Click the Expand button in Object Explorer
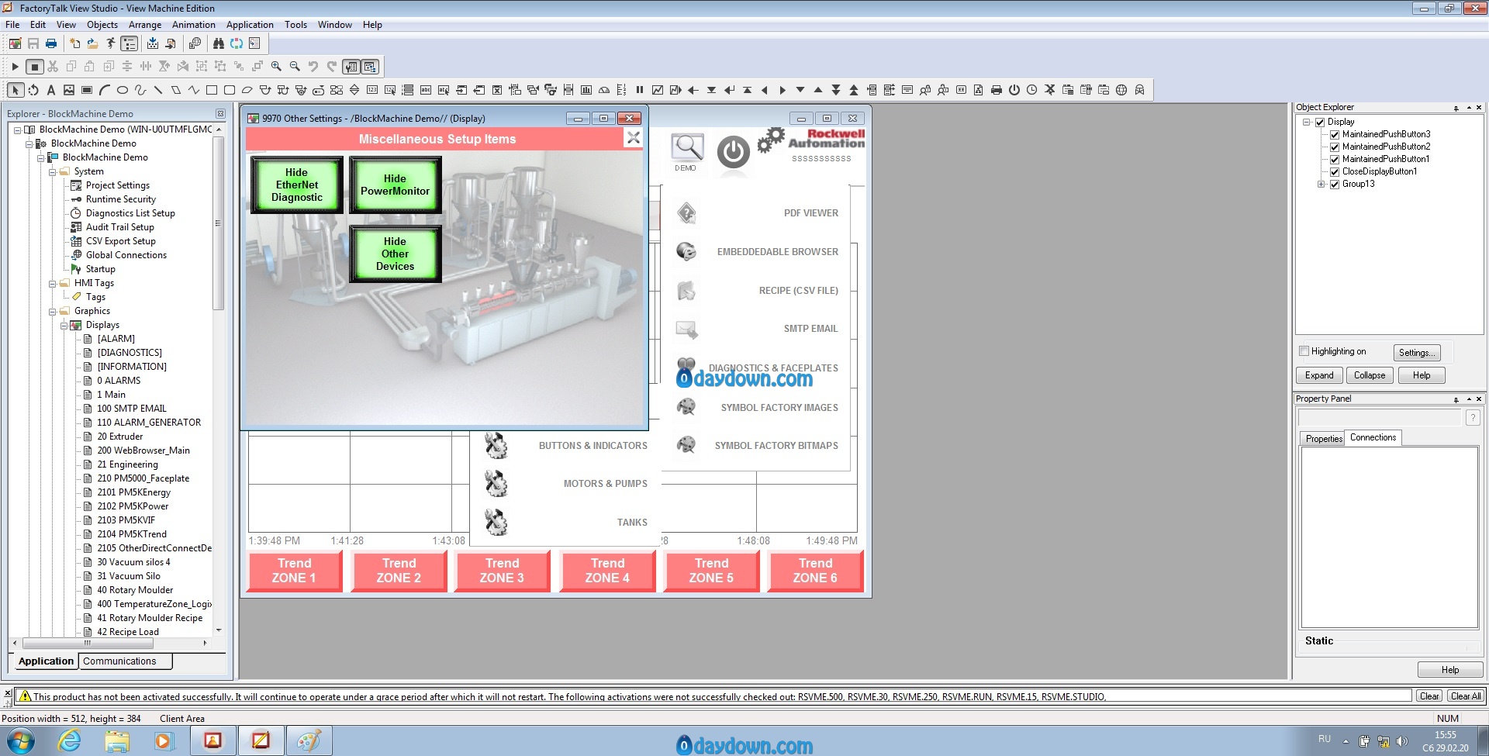The width and height of the screenshot is (1489, 756). [x=1319, y=375]
